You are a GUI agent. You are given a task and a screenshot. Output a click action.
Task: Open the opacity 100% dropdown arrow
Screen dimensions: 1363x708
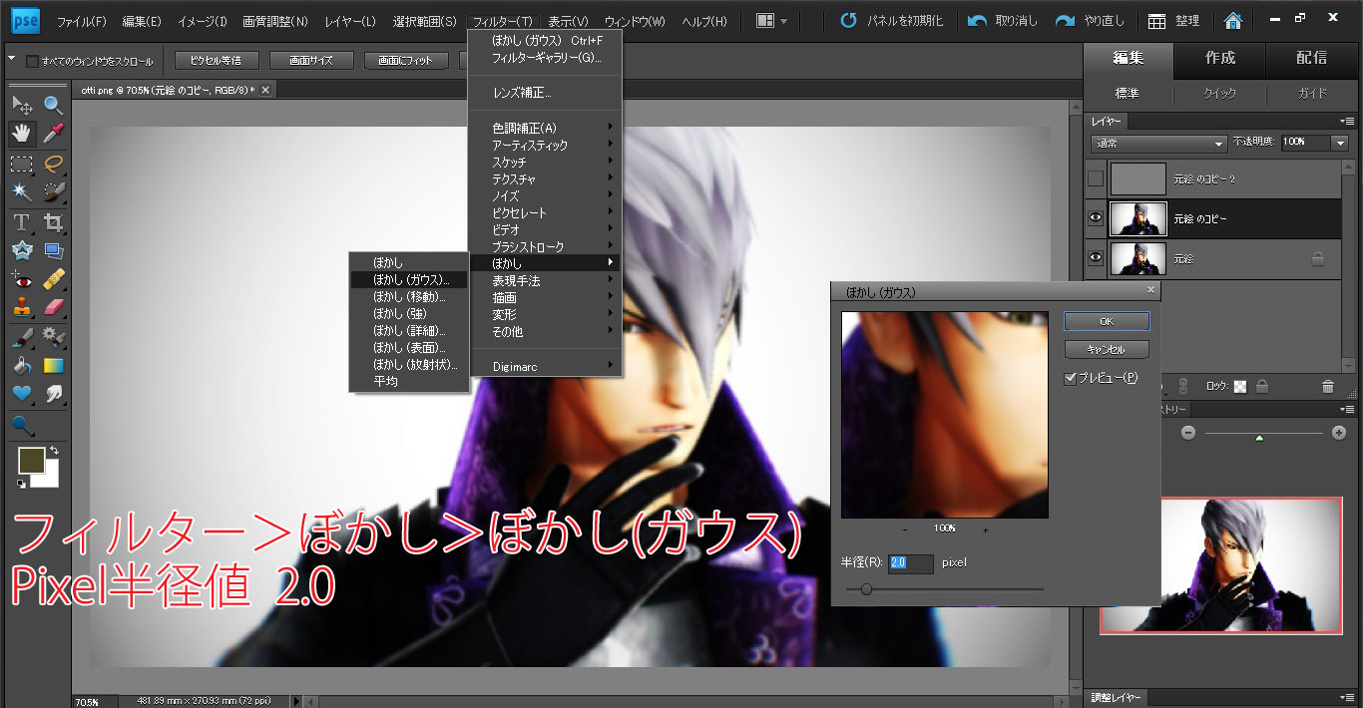click(1339, 143)
